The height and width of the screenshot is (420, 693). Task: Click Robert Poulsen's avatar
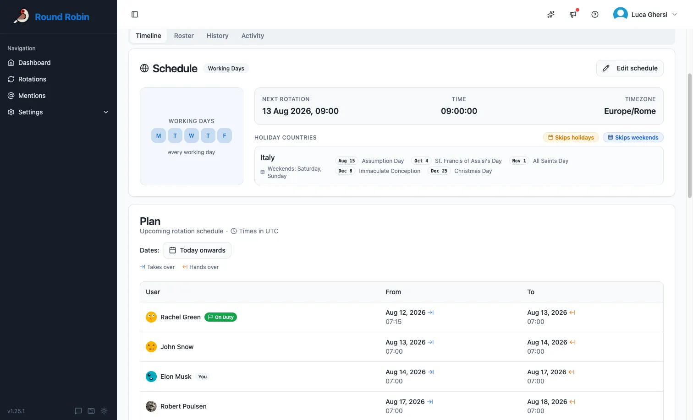[x=151, y=406]
